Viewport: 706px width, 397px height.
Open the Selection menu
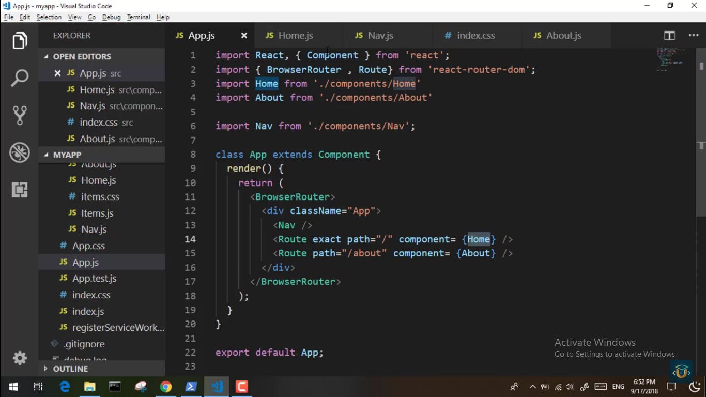pos(49,17)
